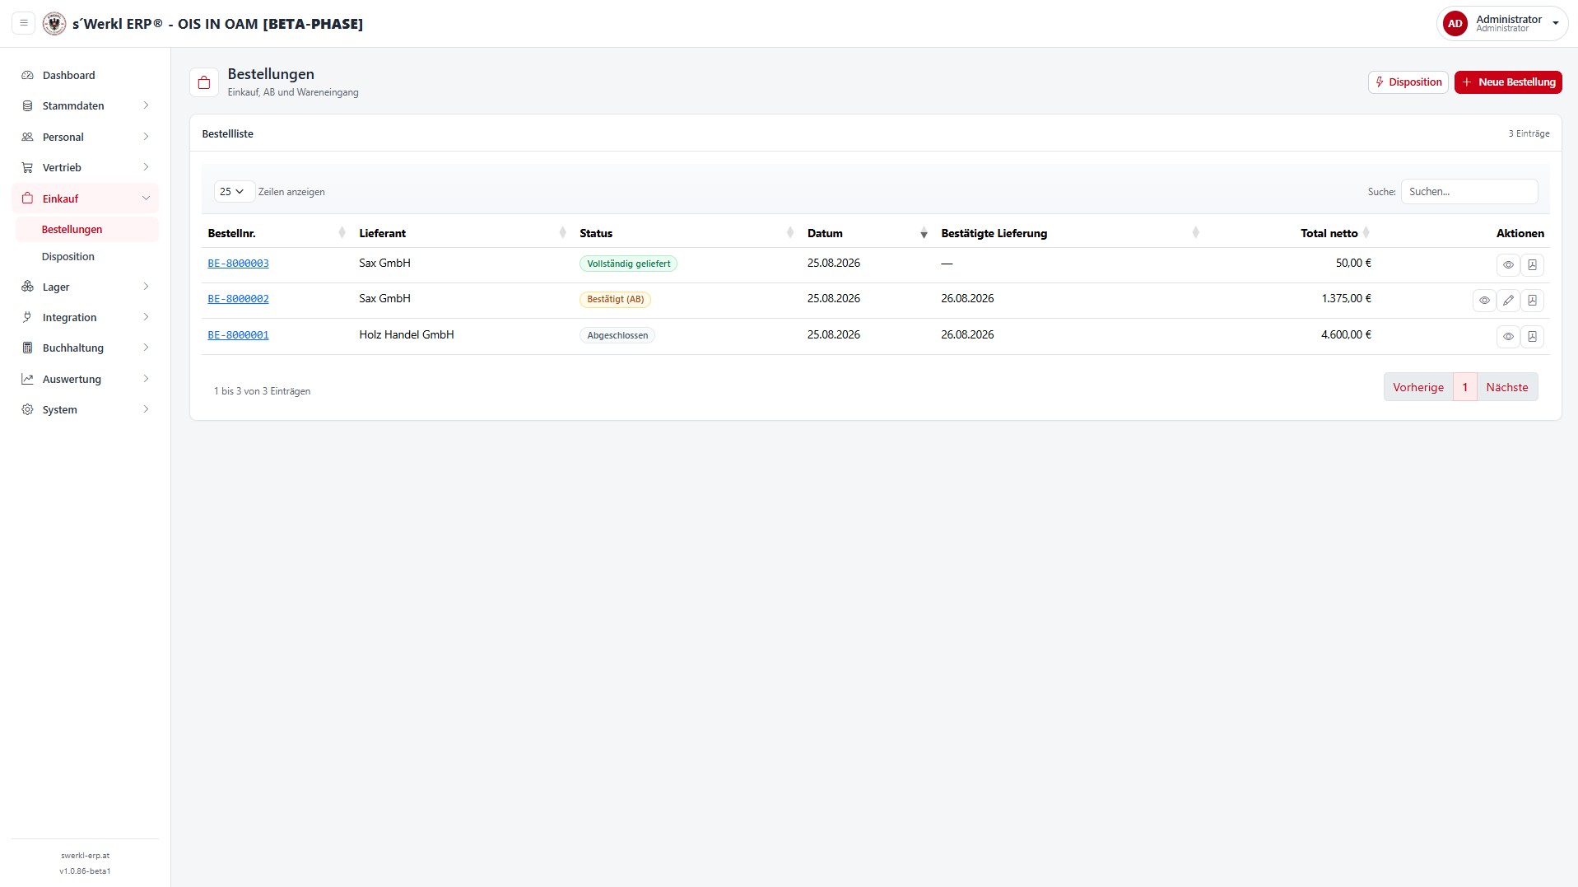Viewport: 1578px width, 887px height.
Task: Expand the Integration menu
Action: (x=86, y=317)
